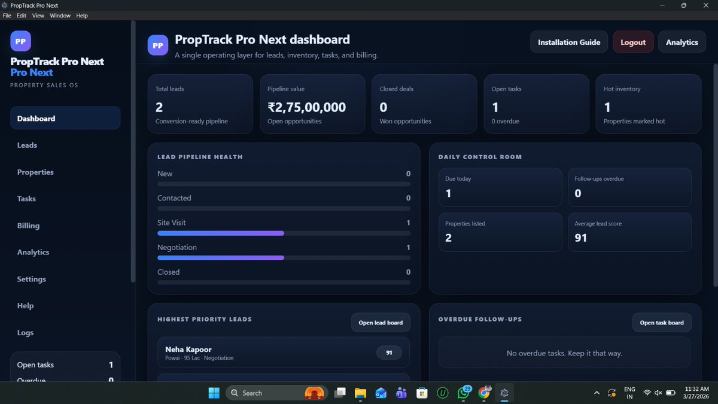
Task: Show hidden system tray icons
Action: (597, 393)
